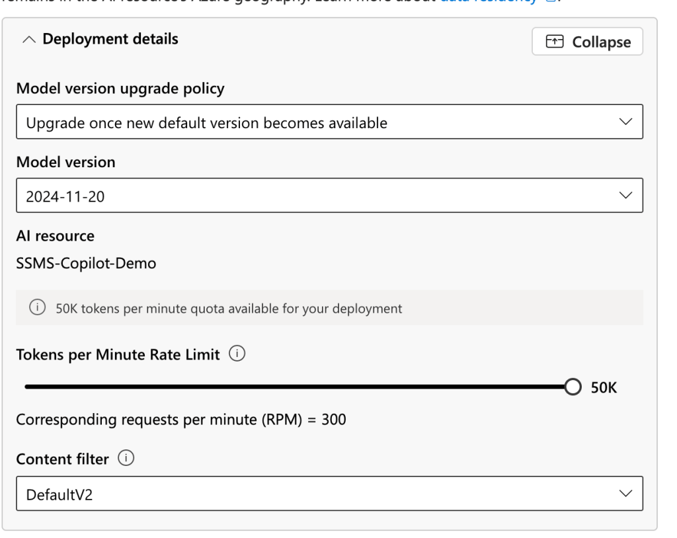Click the 50K slider value label
Image resolution: width=677 pixels, height=538 pixels.
[x=603, y=387]
